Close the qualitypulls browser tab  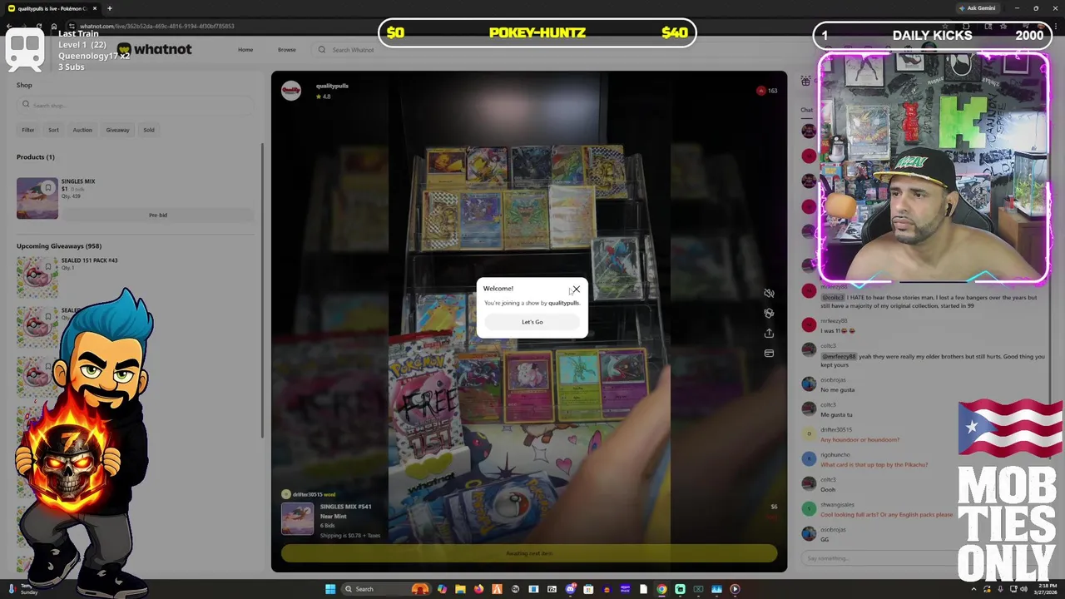[93, 8]
